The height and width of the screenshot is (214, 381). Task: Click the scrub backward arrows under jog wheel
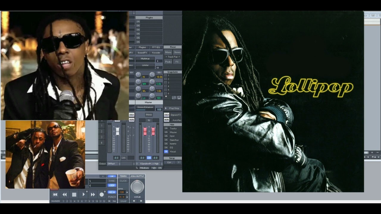[134, 201]
